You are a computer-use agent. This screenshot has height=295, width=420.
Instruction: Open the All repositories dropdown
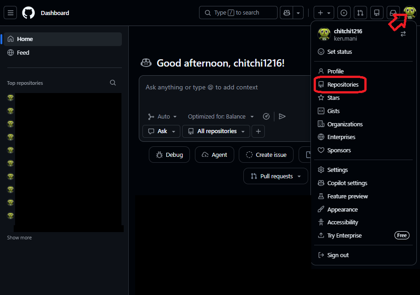216,131
